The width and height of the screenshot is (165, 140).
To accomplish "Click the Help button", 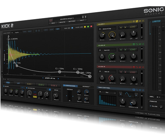I will [82, 20].
